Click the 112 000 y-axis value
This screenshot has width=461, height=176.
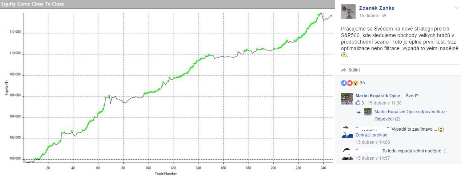tap(16, 33)
